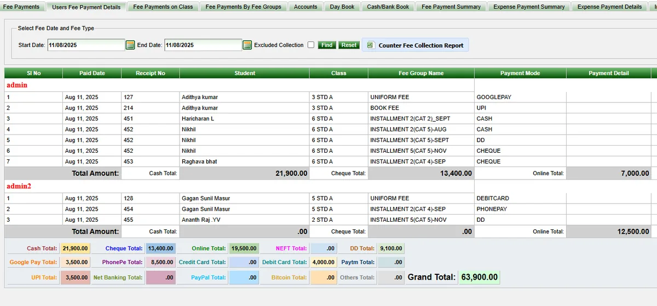Click receipt number 455 cell
The height and width of the screenshot is (306, 657).
point(151,220)
